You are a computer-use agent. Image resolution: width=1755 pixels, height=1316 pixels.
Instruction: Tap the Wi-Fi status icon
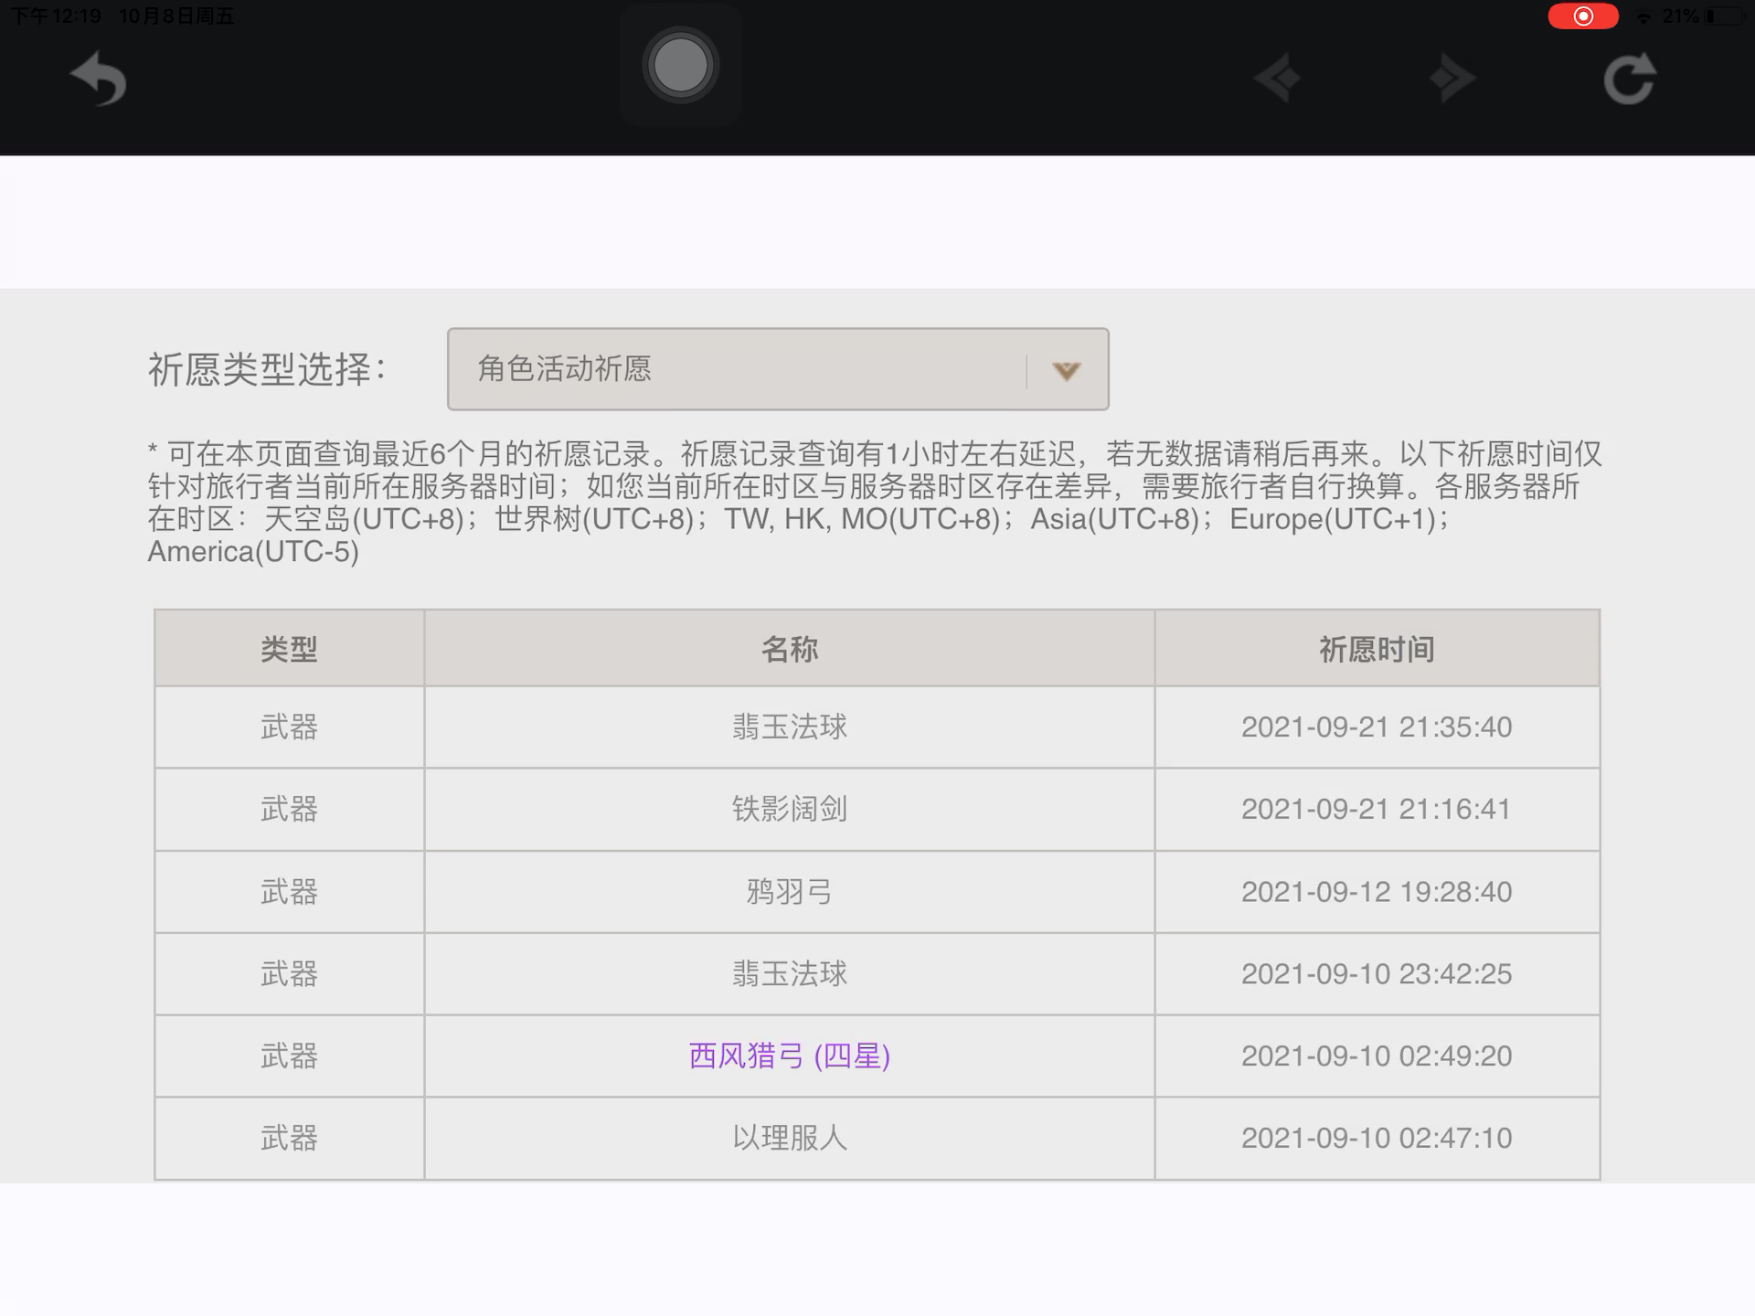tap(1643, 16)
